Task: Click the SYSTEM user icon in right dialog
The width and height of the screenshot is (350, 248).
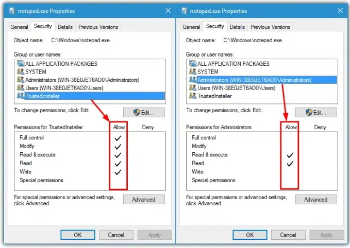Action: pyautogui.click(x=193, y=72)
